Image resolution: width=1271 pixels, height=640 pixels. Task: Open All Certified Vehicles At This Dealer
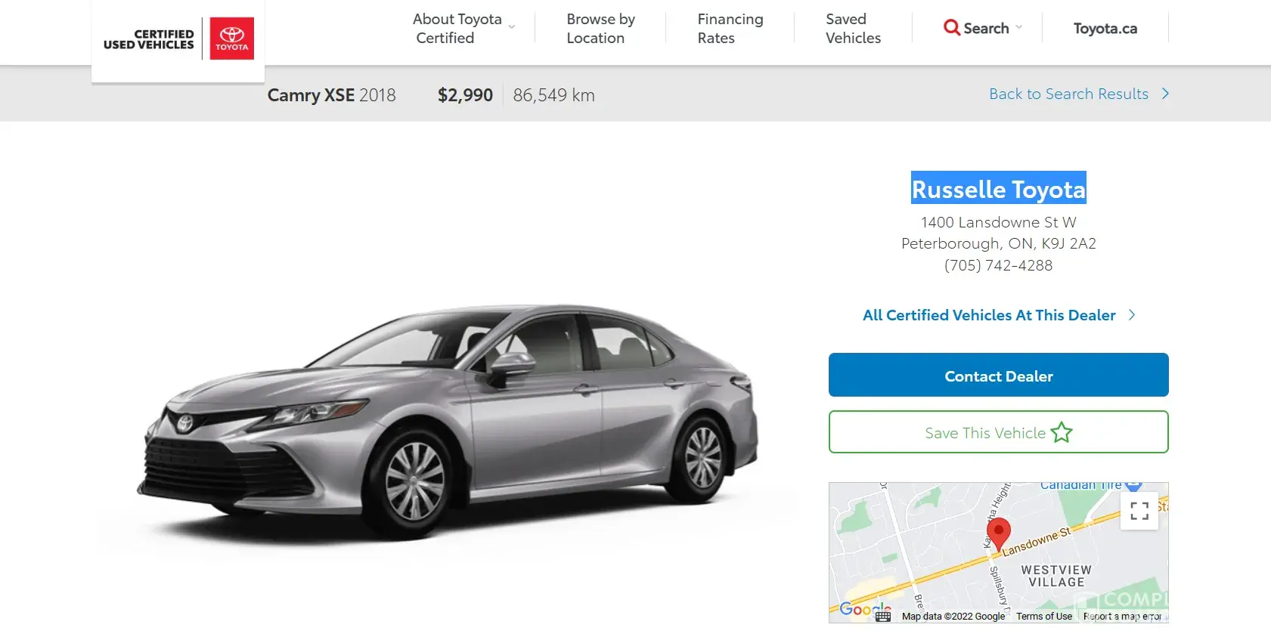pos(989,315)
